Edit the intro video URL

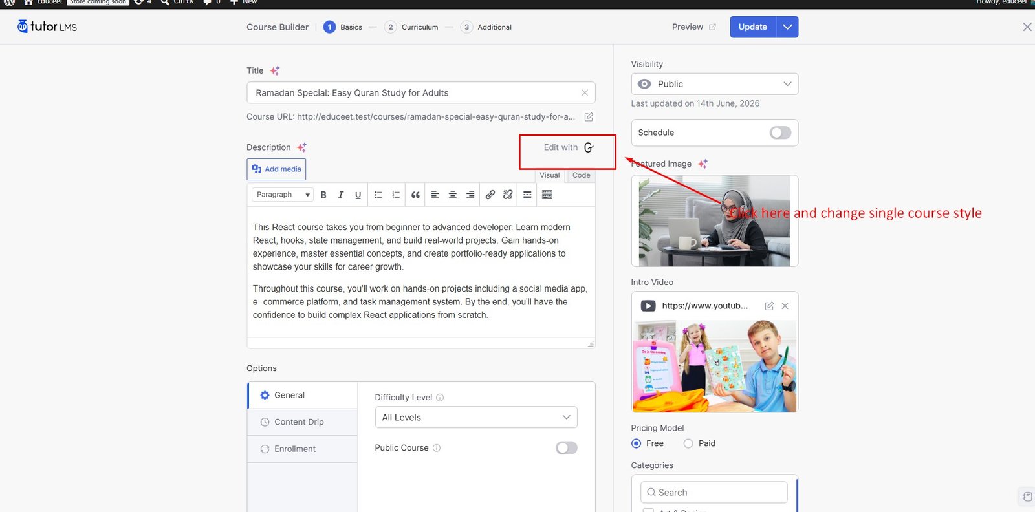pyautogui.click(x=769, y=306)
